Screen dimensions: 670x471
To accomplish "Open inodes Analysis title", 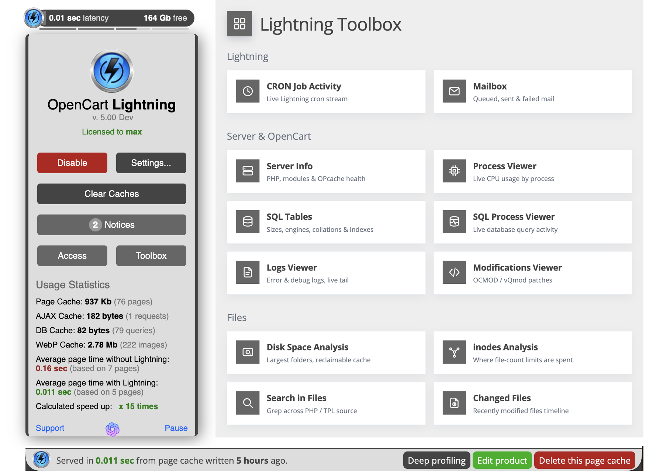I will (505, 347).
